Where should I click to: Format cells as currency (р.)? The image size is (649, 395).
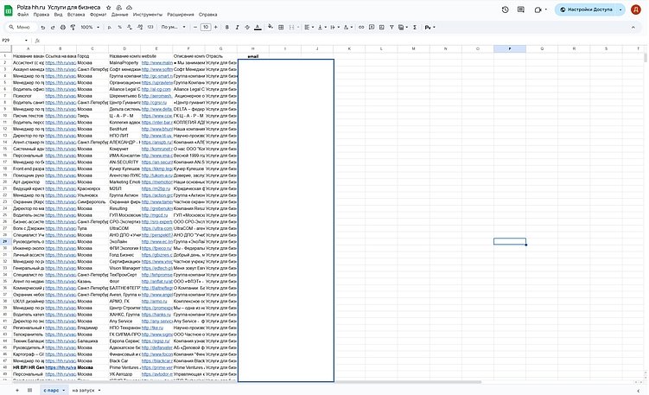(x=109, y=28)
